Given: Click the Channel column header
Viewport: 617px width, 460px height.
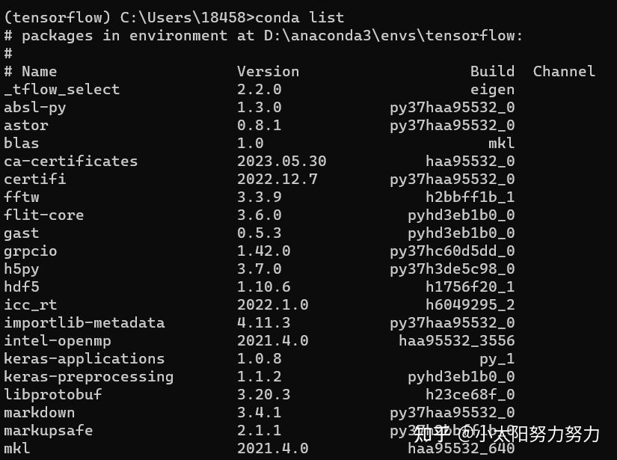Looking at the screenshot, I should click(564, 71).
